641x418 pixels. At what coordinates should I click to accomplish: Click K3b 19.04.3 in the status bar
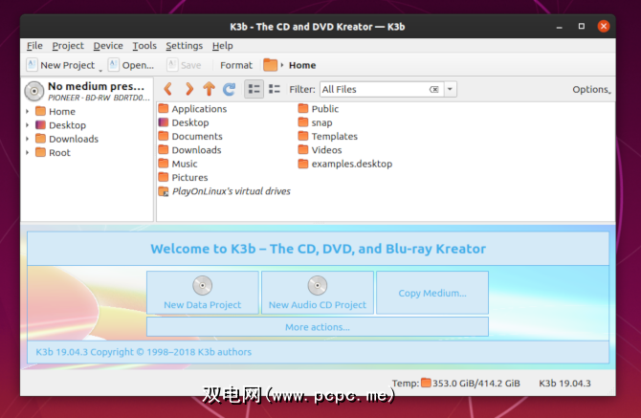click(564, 384)
